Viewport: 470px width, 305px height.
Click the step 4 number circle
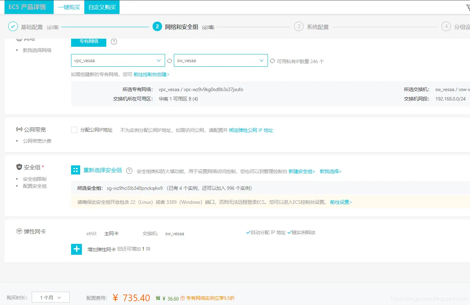(446, 27)
